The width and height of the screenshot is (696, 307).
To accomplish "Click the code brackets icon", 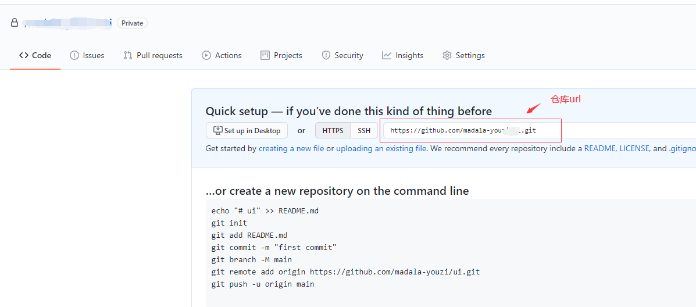I will tap(23, 55).
